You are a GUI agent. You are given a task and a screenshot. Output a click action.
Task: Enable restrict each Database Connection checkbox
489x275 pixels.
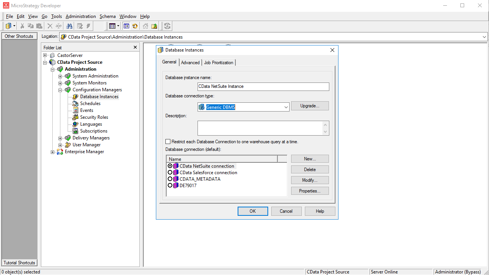tap(168, 141)
